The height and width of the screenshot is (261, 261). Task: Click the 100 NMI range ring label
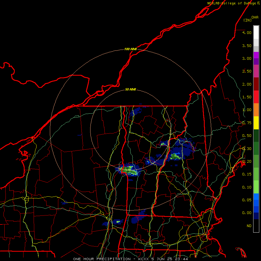point(130,49)
